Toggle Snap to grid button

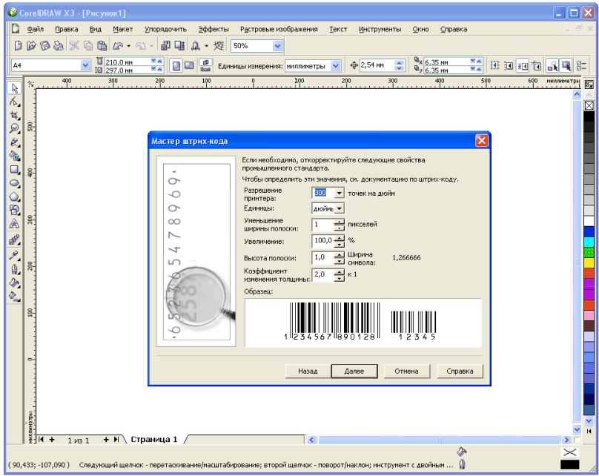pos(494,66)
